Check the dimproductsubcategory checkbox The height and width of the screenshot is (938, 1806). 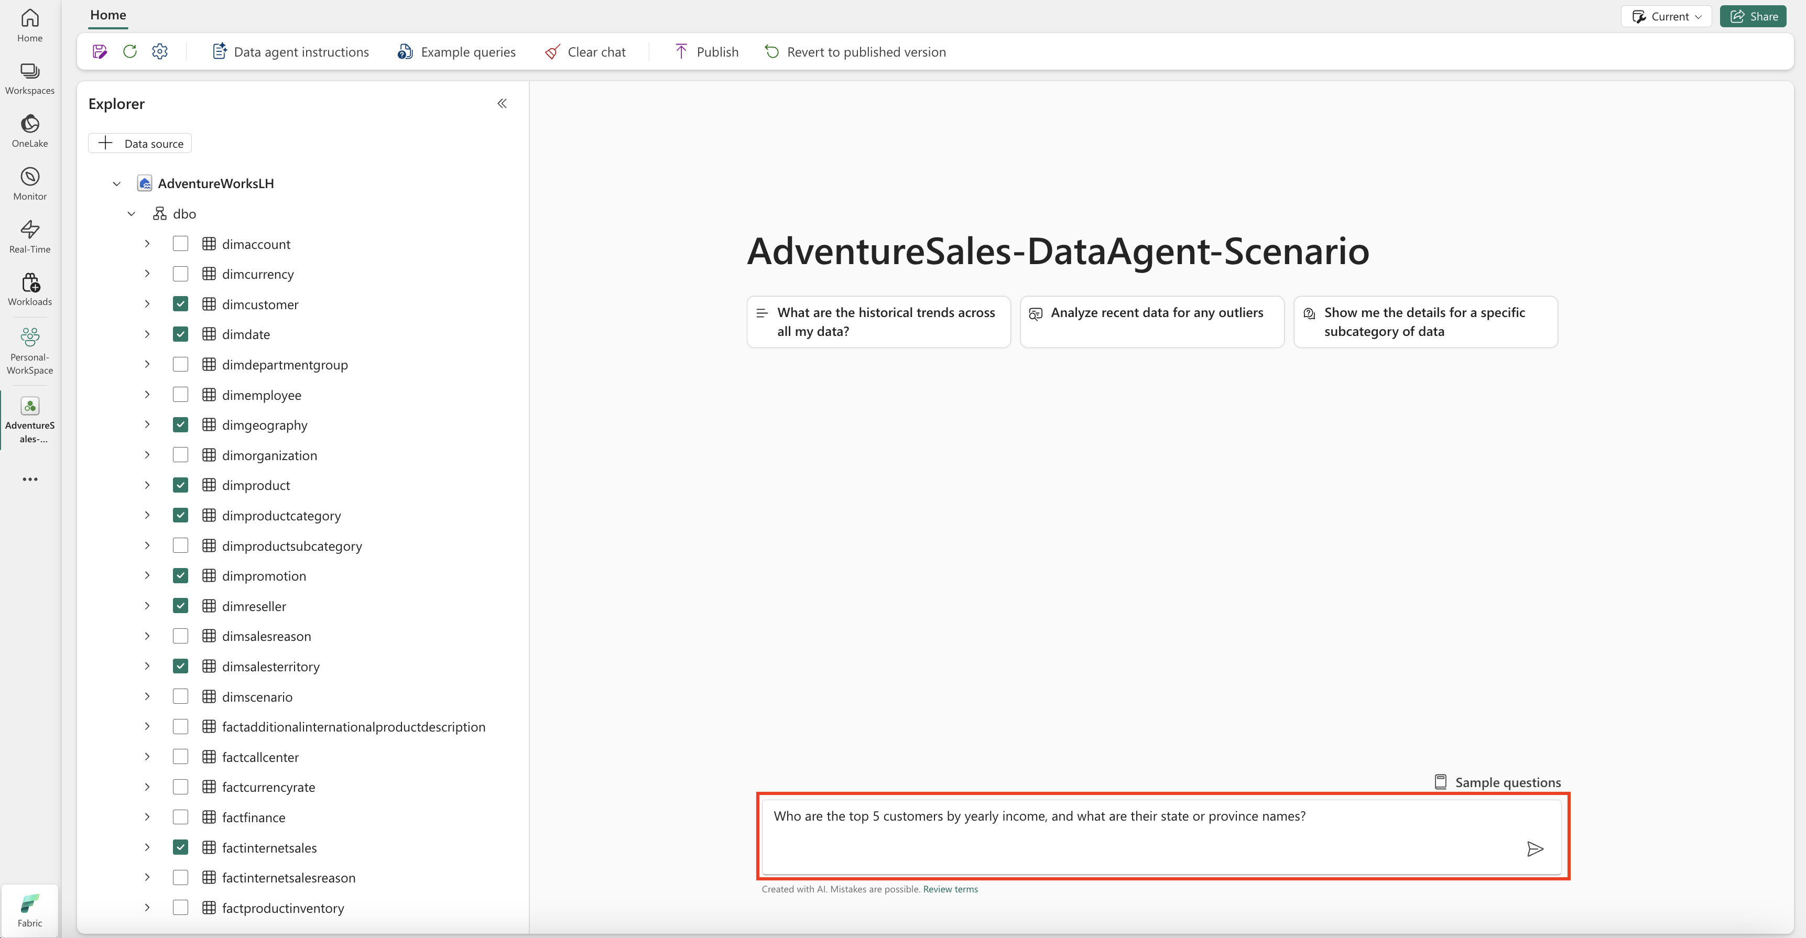(x=180, y=546)
